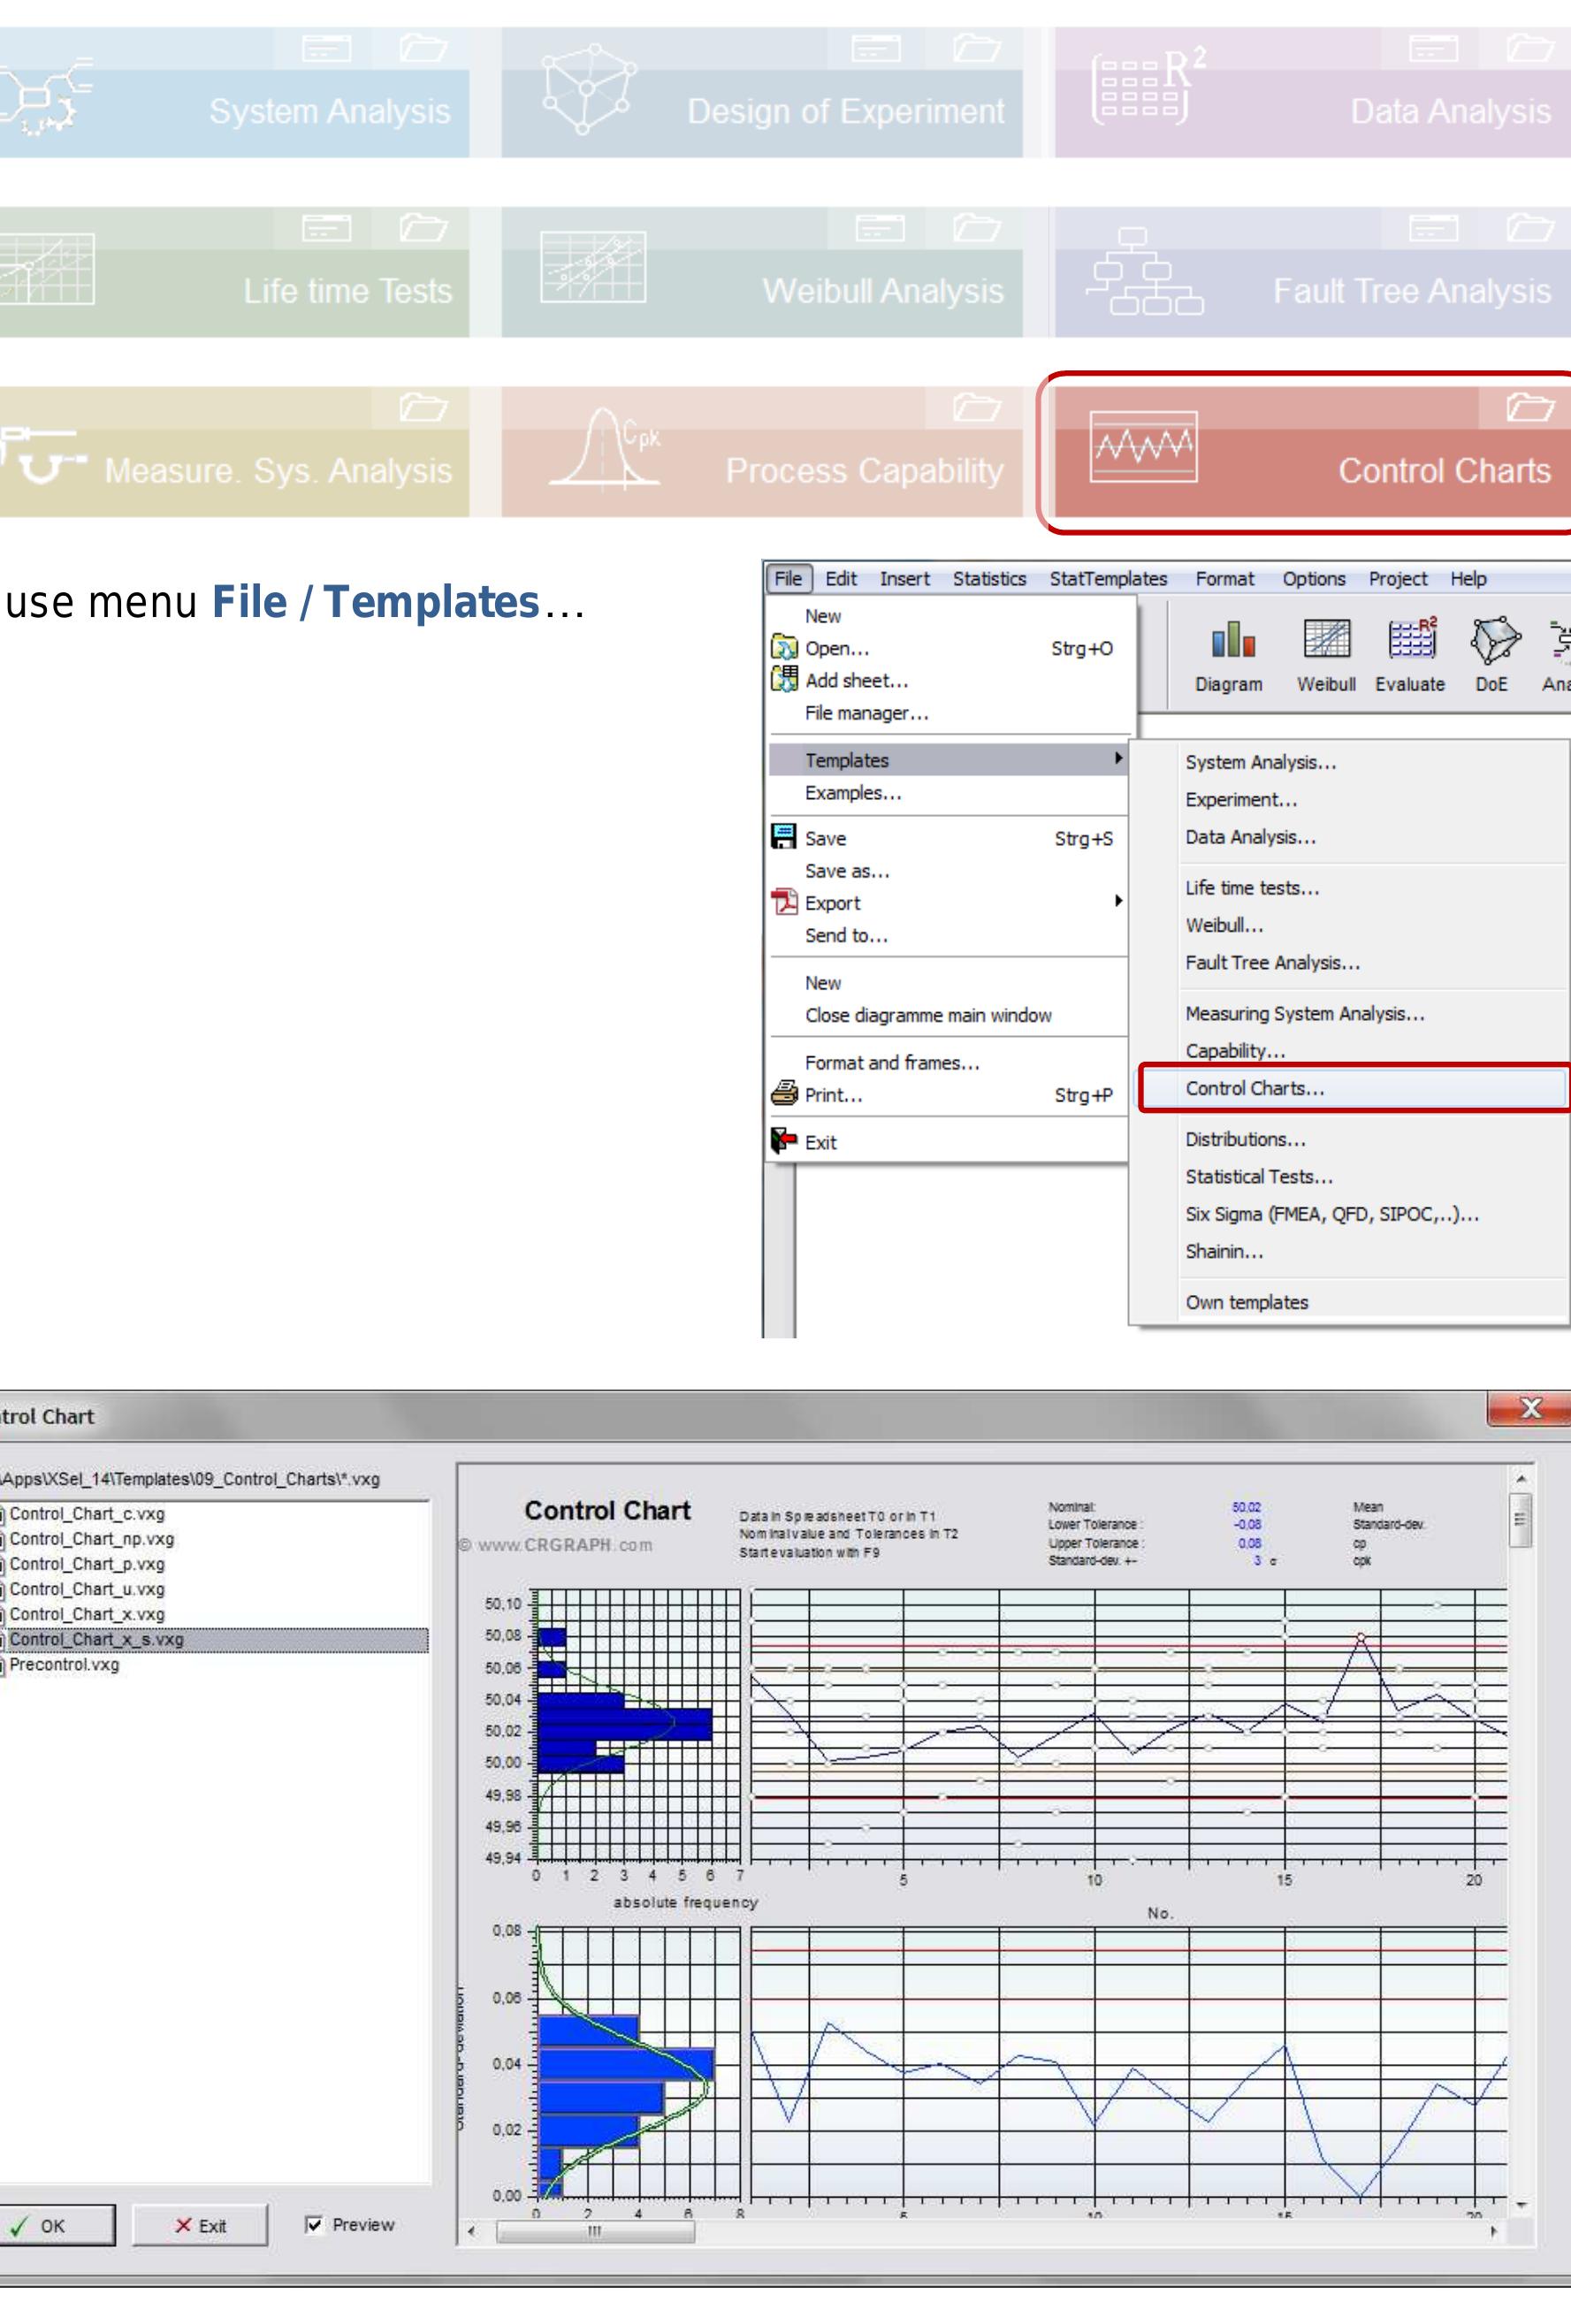Click the Export PDF icon in File menu

click(784, 901)
